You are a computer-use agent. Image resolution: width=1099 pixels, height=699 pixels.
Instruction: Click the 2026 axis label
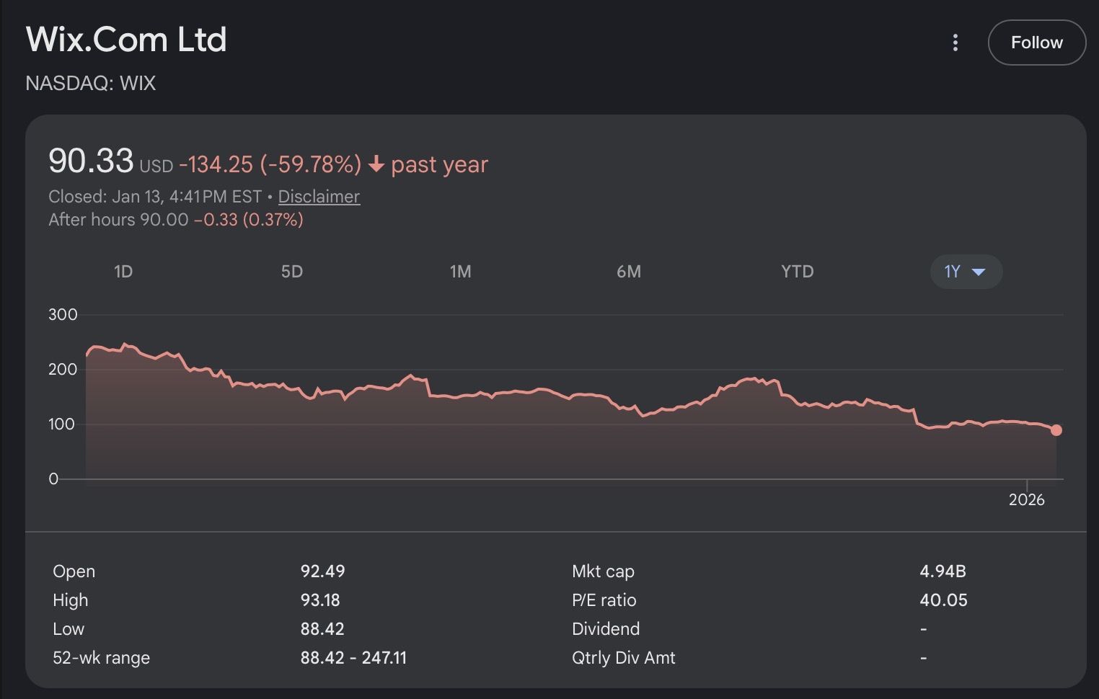click(1027, 500)
